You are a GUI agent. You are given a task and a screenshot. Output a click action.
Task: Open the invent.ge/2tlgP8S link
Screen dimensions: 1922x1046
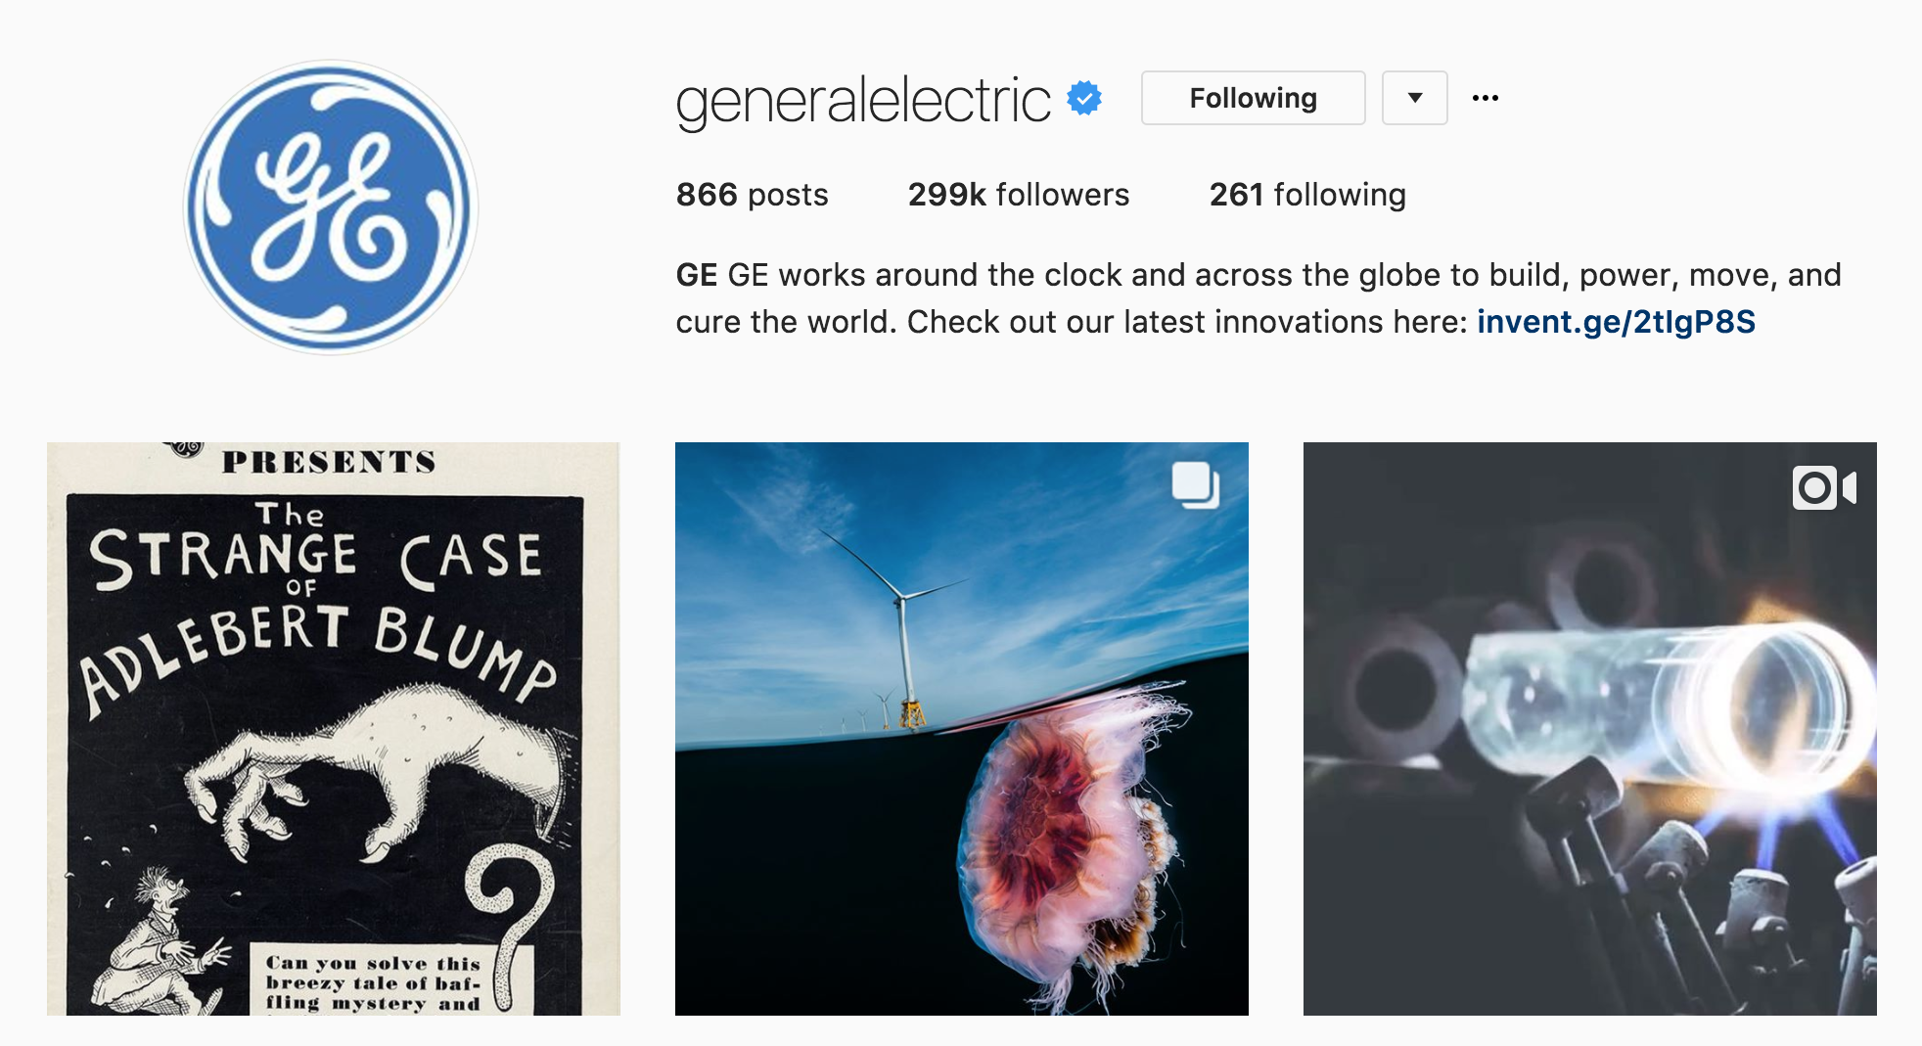pos(1616,322)
